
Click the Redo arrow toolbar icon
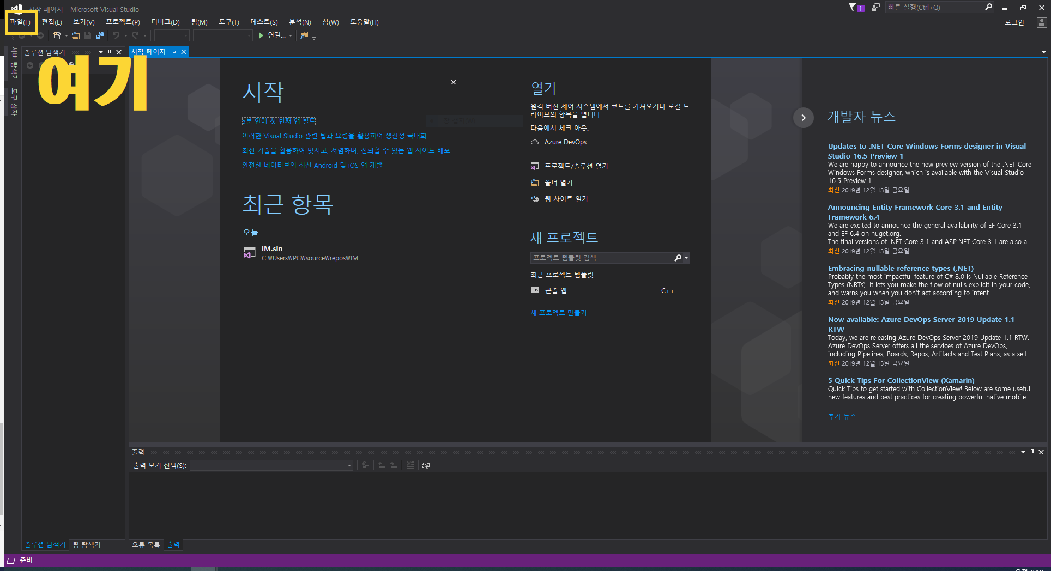tap(135, 35)
